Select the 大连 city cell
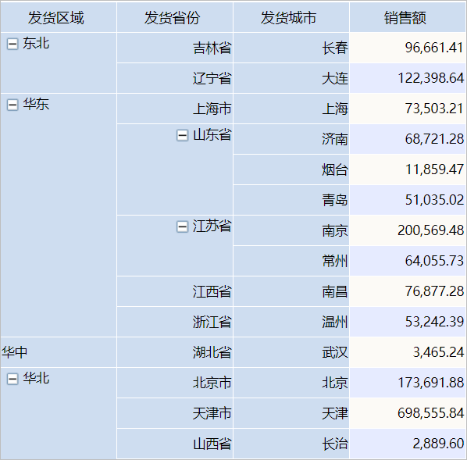 coord(291,78)
